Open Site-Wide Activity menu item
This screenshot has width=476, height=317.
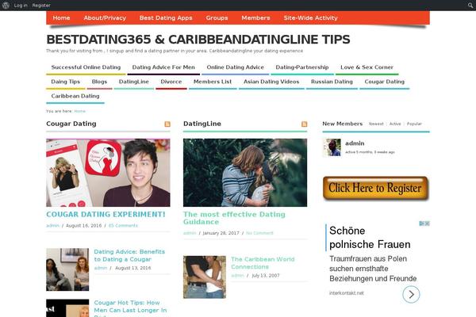pos(310,18)
